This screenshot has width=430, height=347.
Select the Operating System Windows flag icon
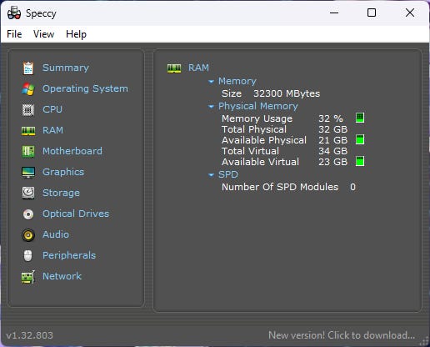[x=28, y=89]
